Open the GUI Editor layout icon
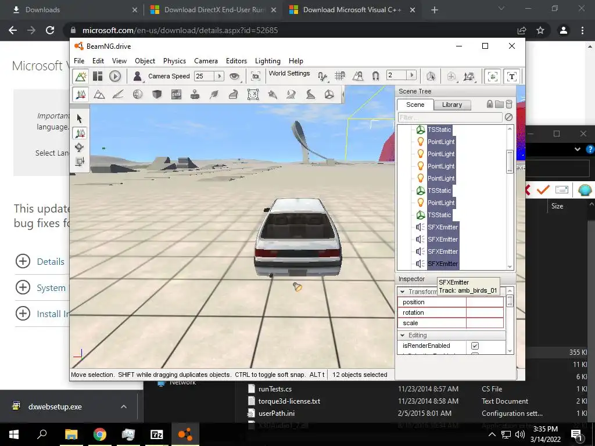The width and height of the screenshot is (595, 446). click(x=98, y=77)
